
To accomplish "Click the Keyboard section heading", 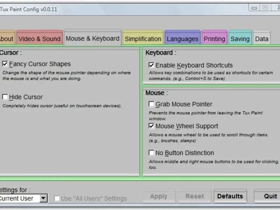I will (161, 52).
